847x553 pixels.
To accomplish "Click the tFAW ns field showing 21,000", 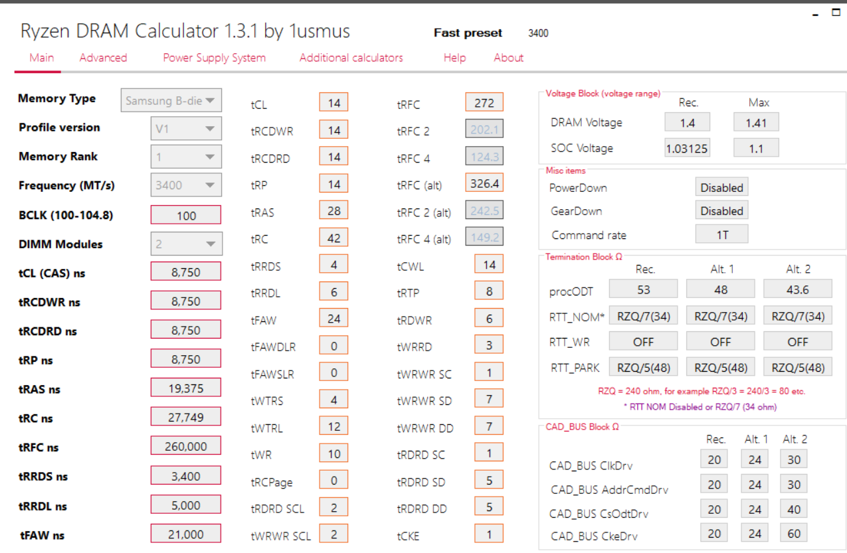I will 186,534.
